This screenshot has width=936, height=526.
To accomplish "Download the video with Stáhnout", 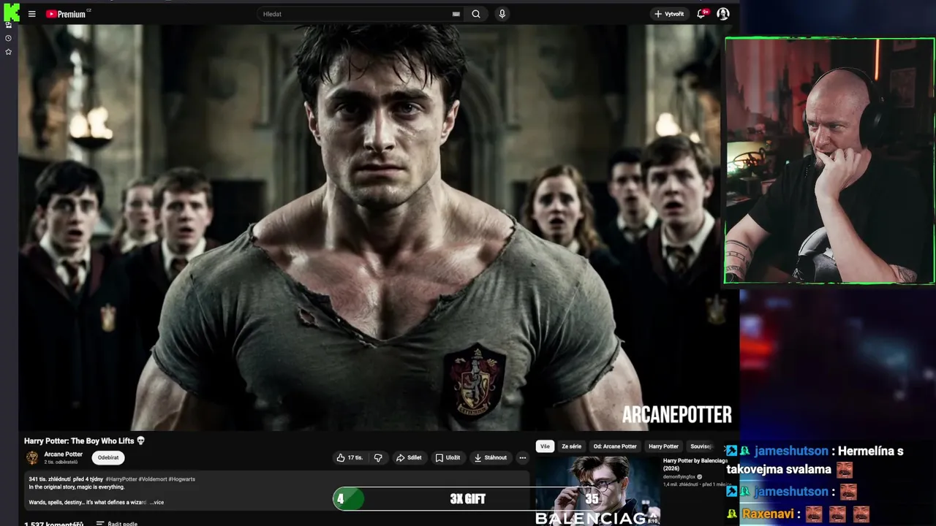I will [490, 457].
